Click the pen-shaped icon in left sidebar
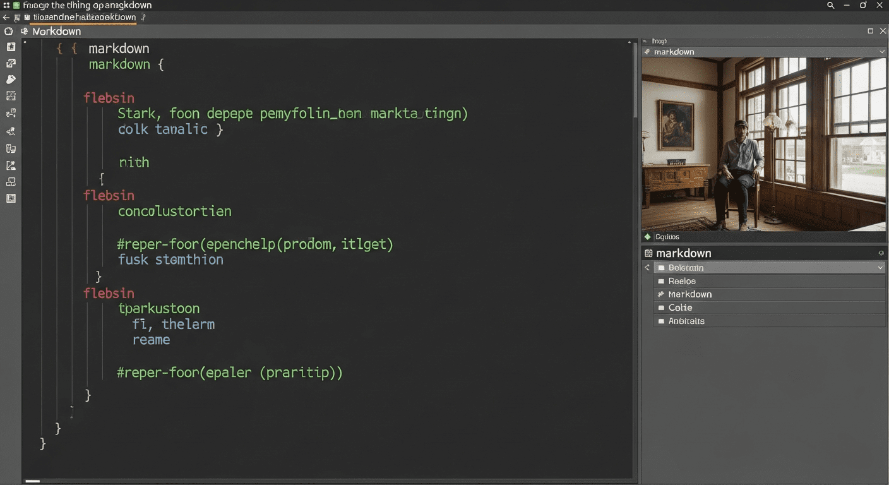 point(11,80)
